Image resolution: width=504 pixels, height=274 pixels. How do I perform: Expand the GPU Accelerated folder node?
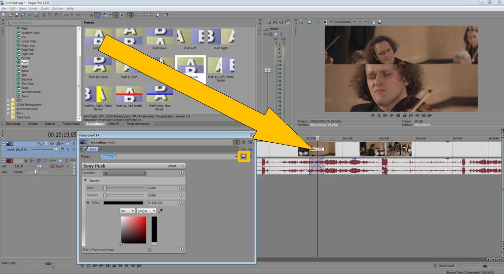point(8,109)
